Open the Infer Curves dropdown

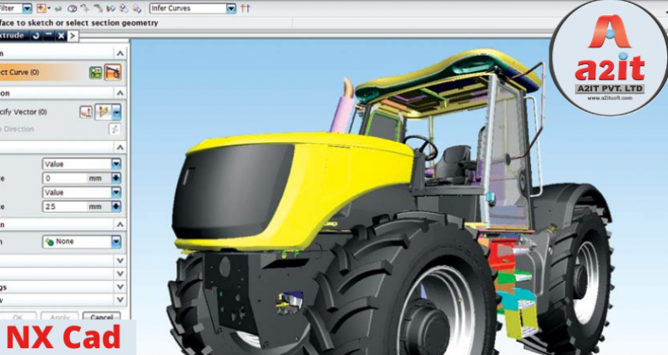coord(230,8)
